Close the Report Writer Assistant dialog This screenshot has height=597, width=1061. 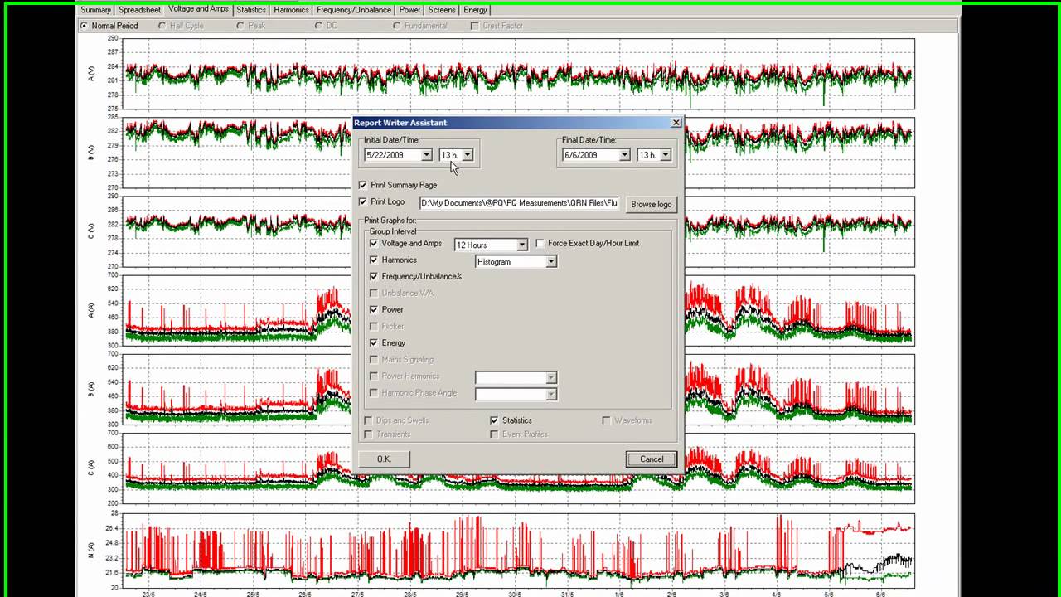pos(676,122)
